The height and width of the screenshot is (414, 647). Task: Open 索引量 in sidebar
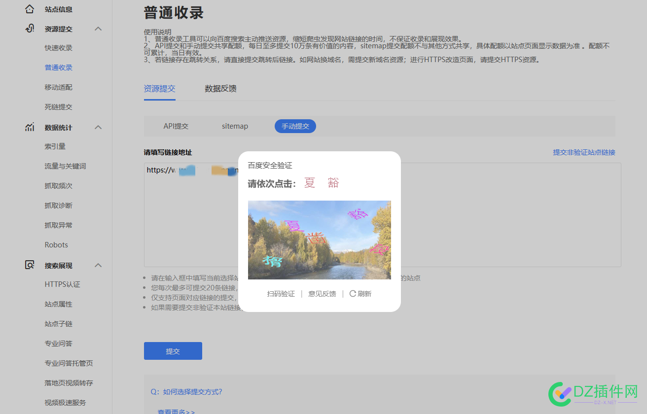55,146
